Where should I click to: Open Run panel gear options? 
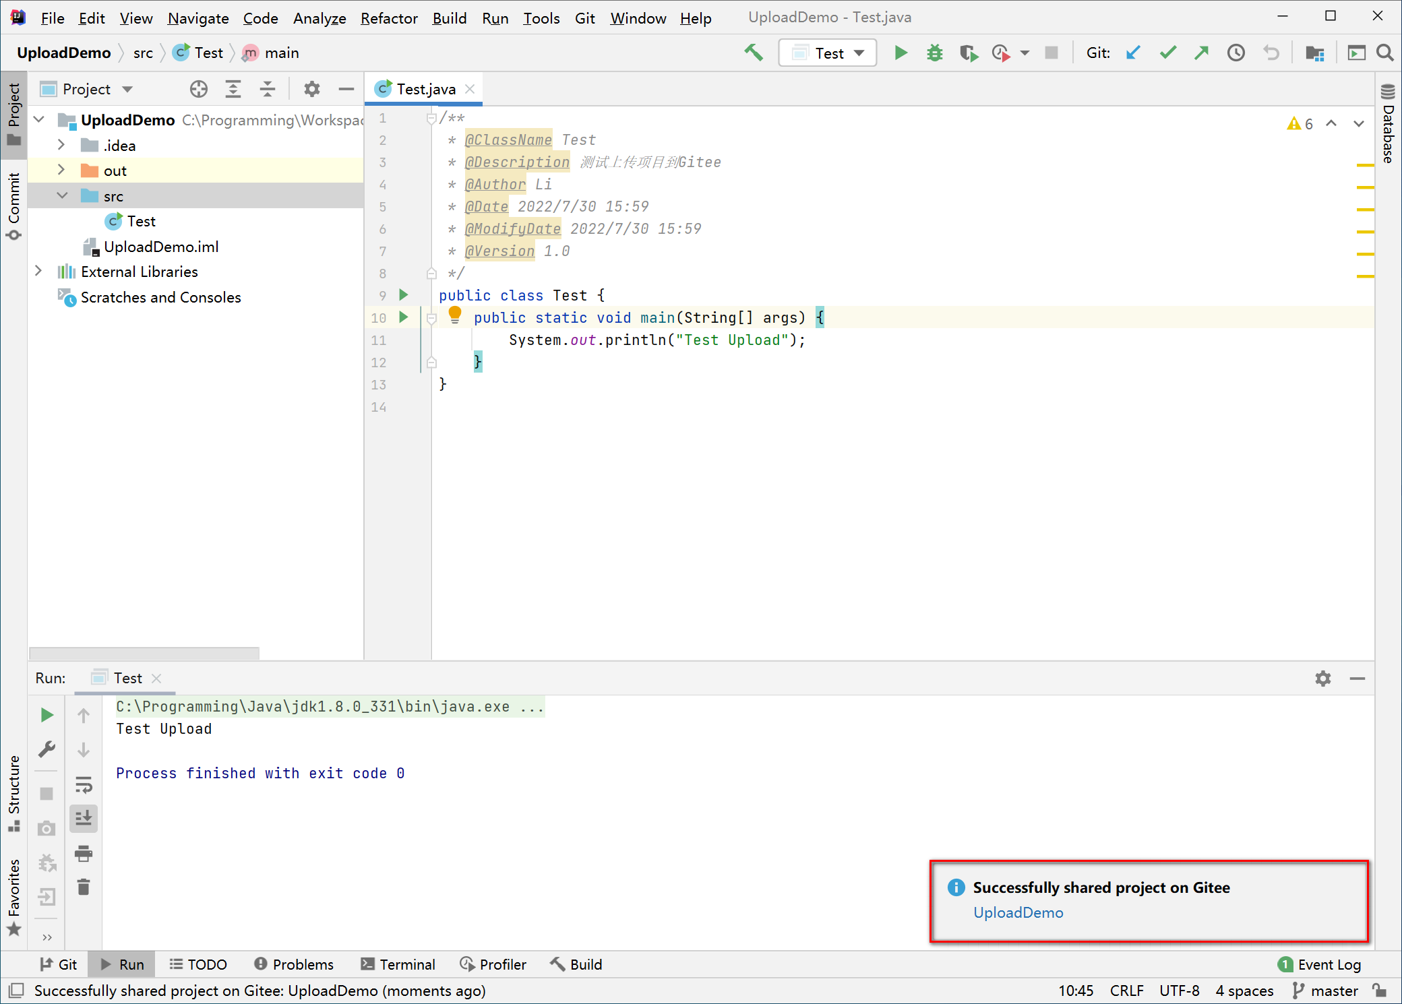click(1323, 679)
